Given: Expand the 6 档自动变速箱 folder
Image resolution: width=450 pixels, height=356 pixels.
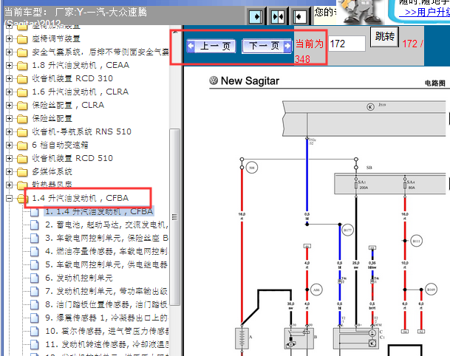Looking at the screenshot, I should click(9, 145).
